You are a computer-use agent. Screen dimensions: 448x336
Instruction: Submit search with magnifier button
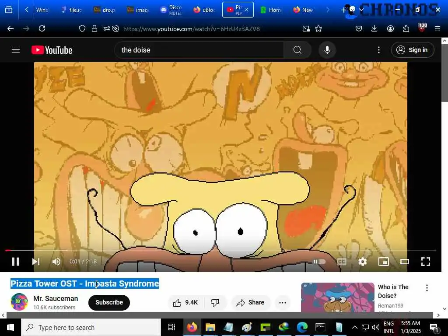297,50
